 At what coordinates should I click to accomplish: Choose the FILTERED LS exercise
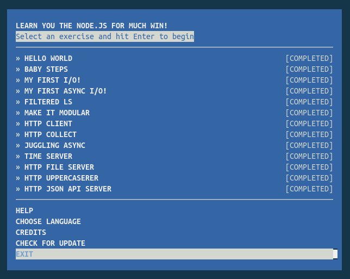[174, 102]
